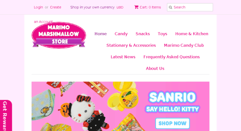The width and height of the screenshot is (241, 131).
Task: Click the shopping cart icon
Action: point(136,7)
